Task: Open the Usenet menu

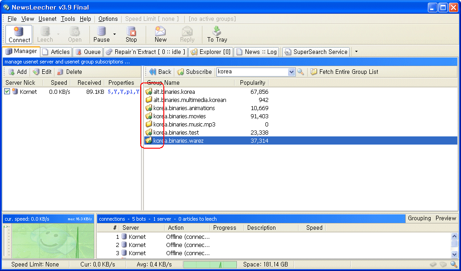Action: pos(47,19)
